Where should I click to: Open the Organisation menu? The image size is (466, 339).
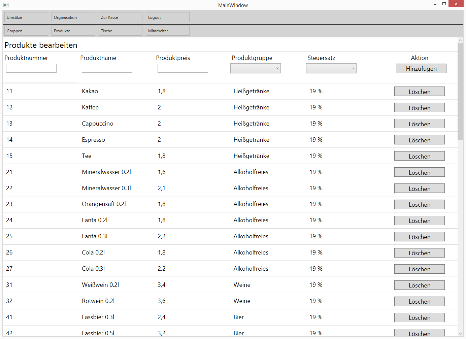point(73,17)
